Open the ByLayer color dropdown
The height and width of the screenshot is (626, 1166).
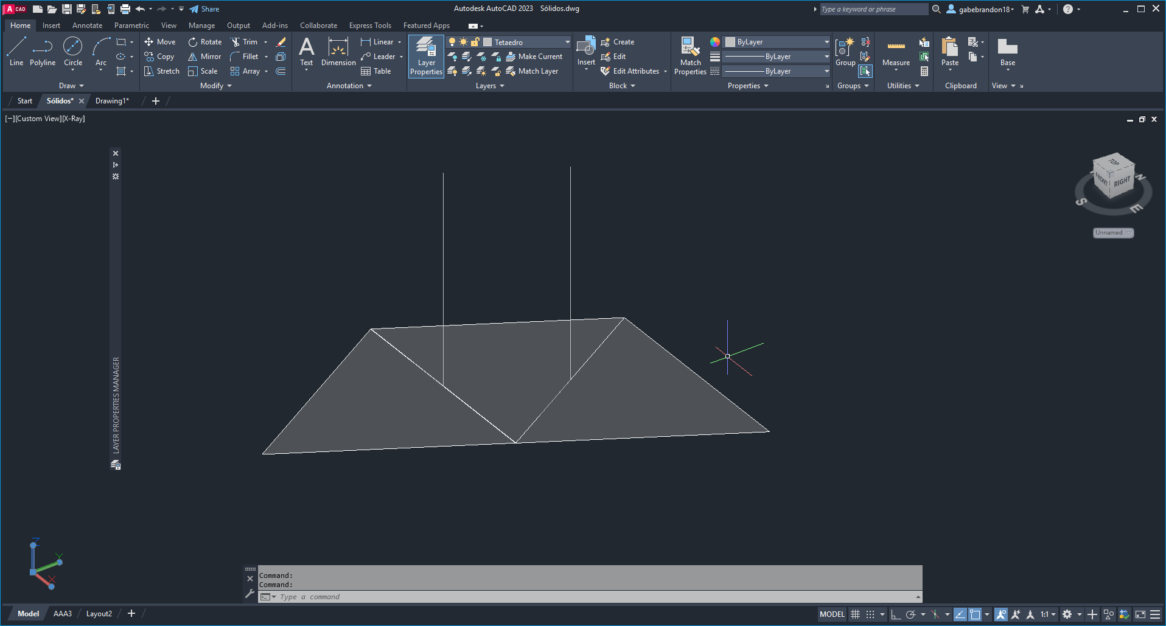pyautogui.click(x=826, y=42)
